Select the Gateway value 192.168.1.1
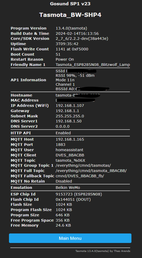This screenshot has width=142, height=258. tap(67, 111)
